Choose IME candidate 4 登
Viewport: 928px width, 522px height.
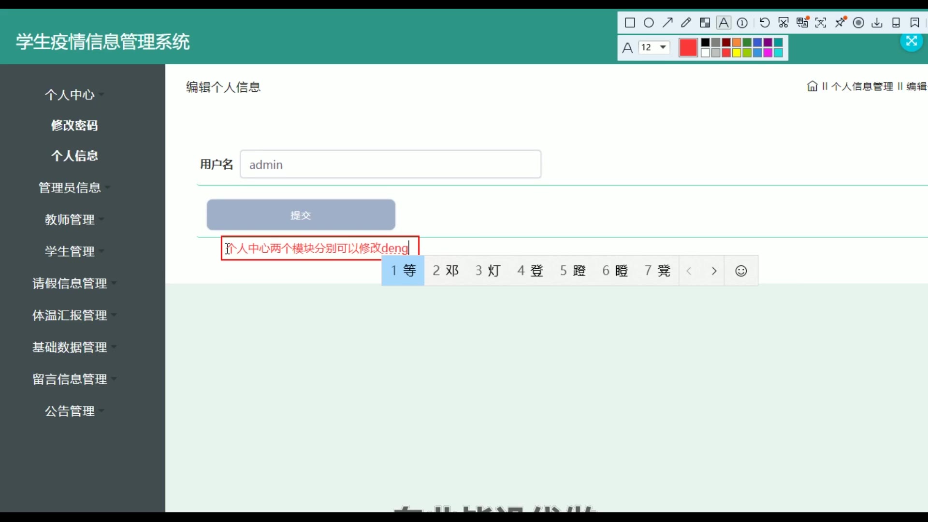tap(530, 271)
